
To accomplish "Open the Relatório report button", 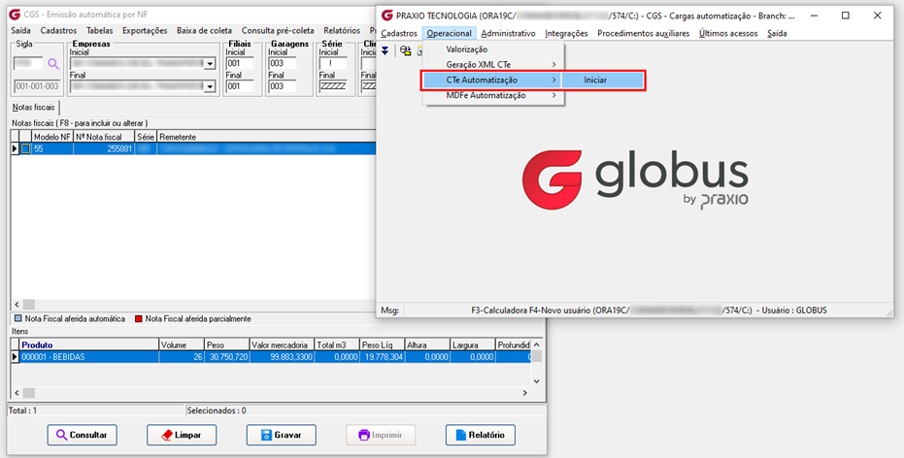I will click(481, 435).
